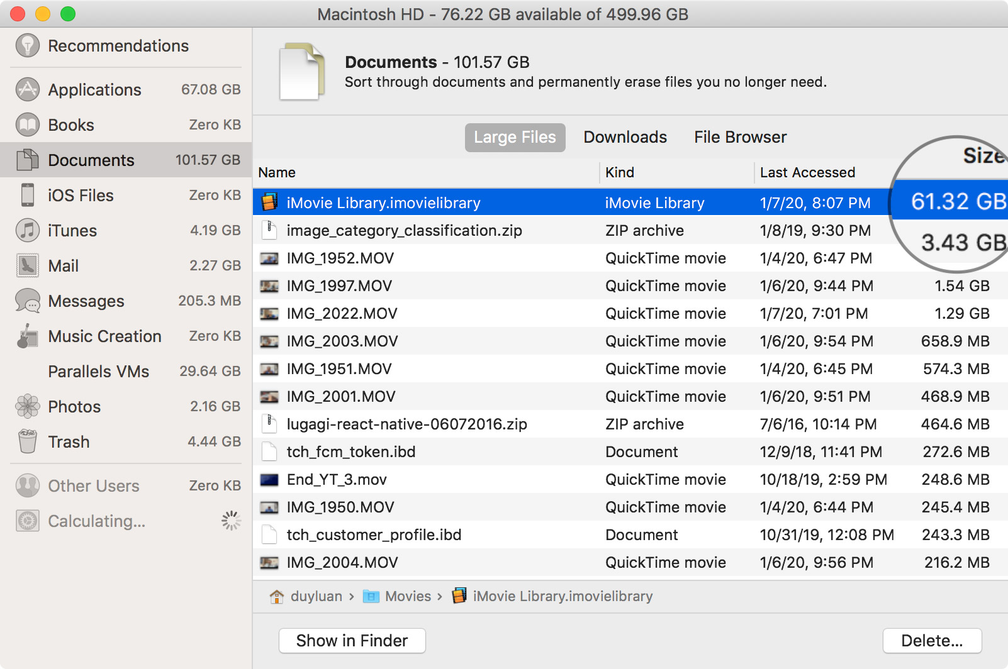Switch to the Large Files tab
This screenshot has height=669, width=1008.
coord(515,137)
